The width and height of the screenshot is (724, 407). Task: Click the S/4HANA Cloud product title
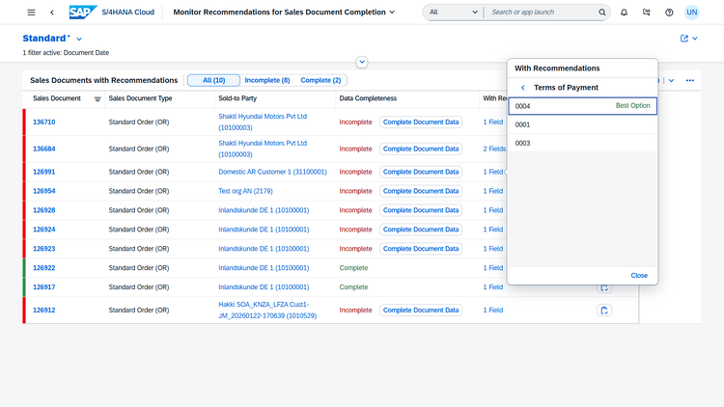[127, 13]
